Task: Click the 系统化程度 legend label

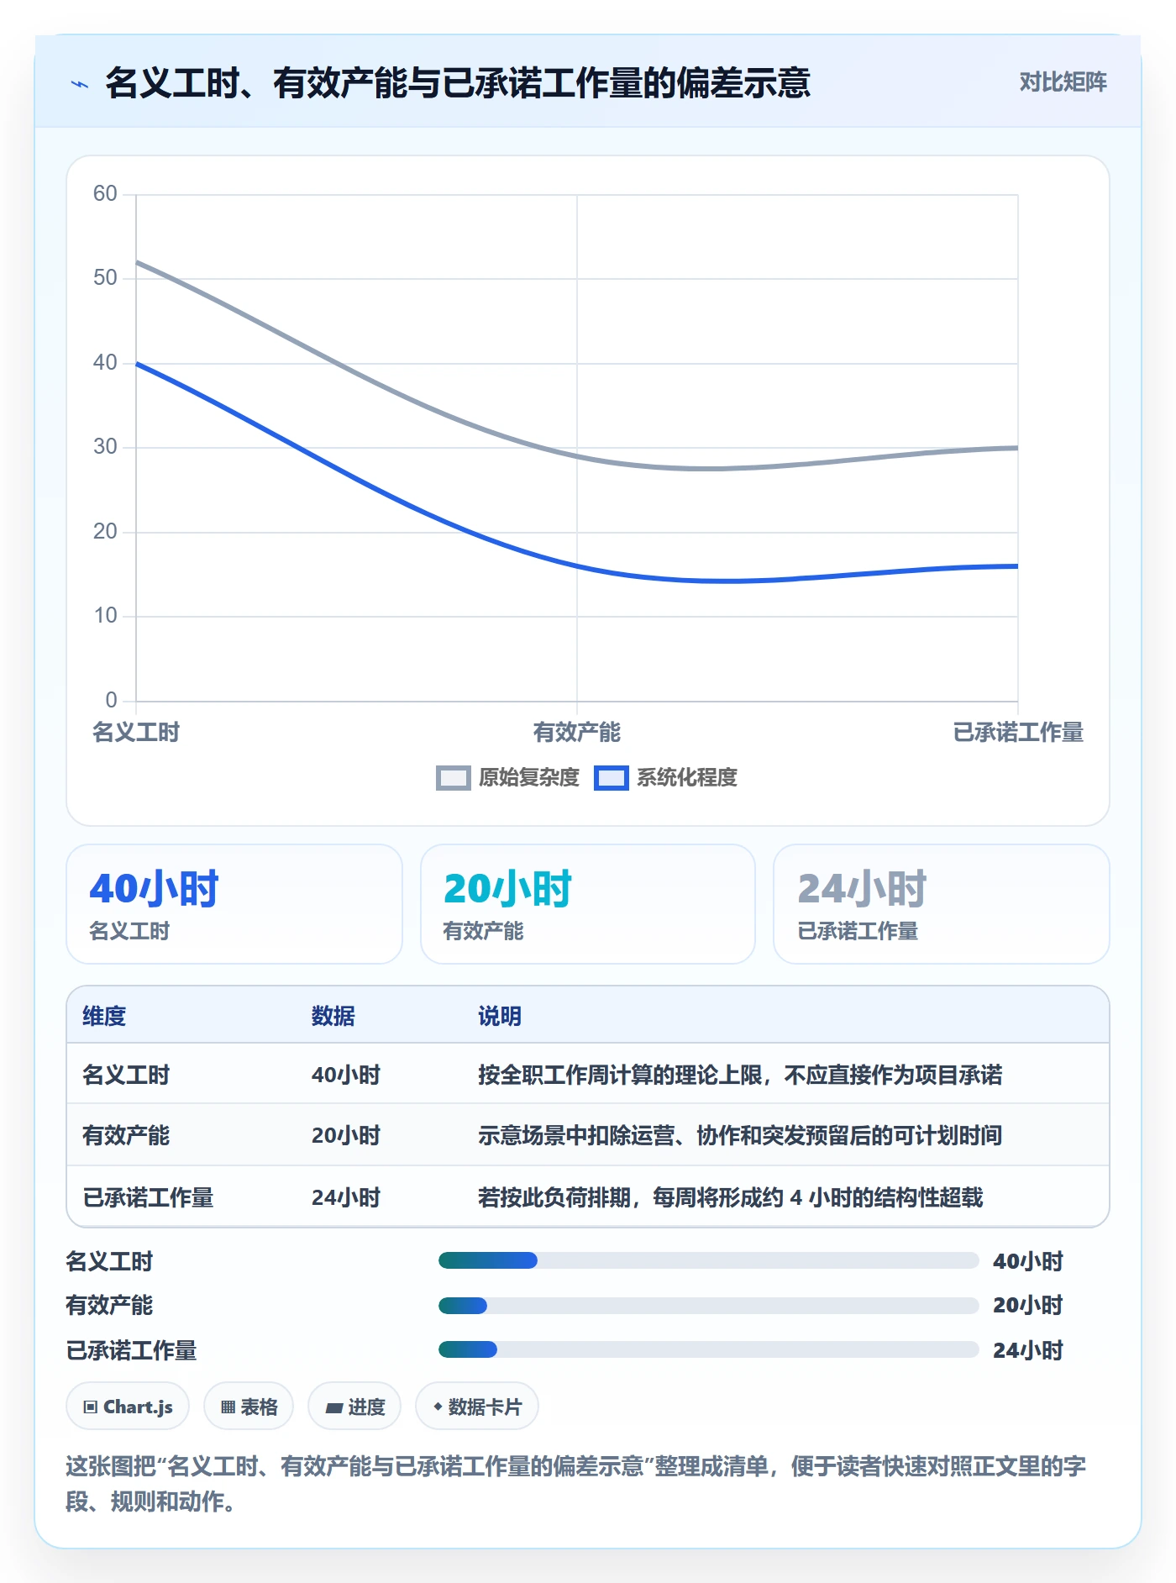Action: [x=687, y=777]
